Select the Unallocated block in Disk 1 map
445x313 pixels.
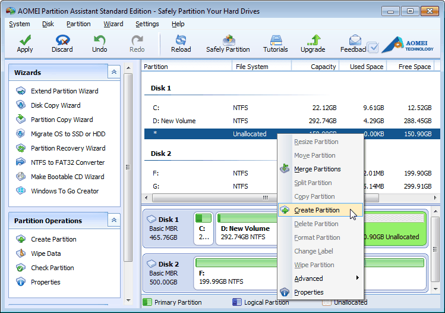pos(395,229)
